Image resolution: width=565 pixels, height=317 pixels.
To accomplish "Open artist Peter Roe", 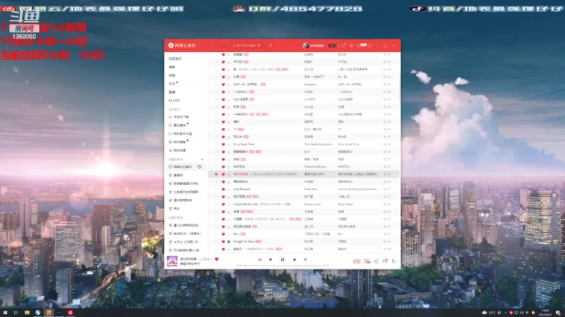I will point(311,189).
